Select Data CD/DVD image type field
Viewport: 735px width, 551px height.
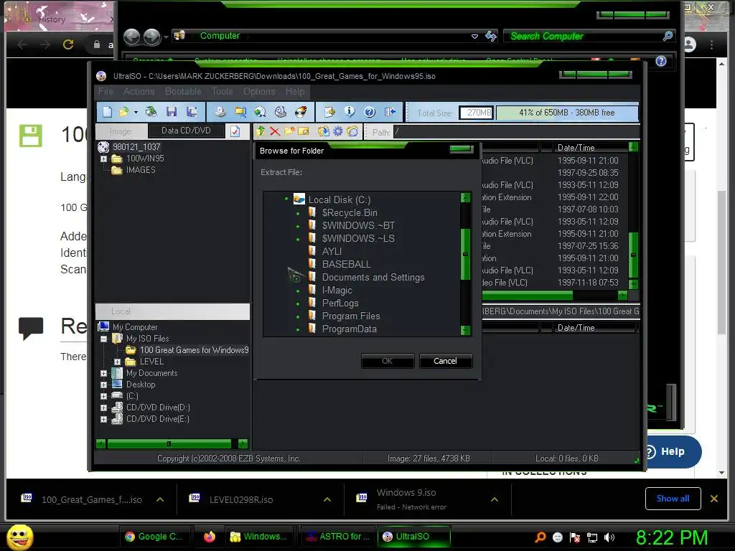pyautogui.click(x=186, y=131)
